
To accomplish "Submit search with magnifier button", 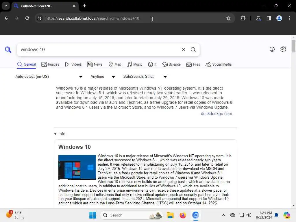I will (x=193, y=50).
